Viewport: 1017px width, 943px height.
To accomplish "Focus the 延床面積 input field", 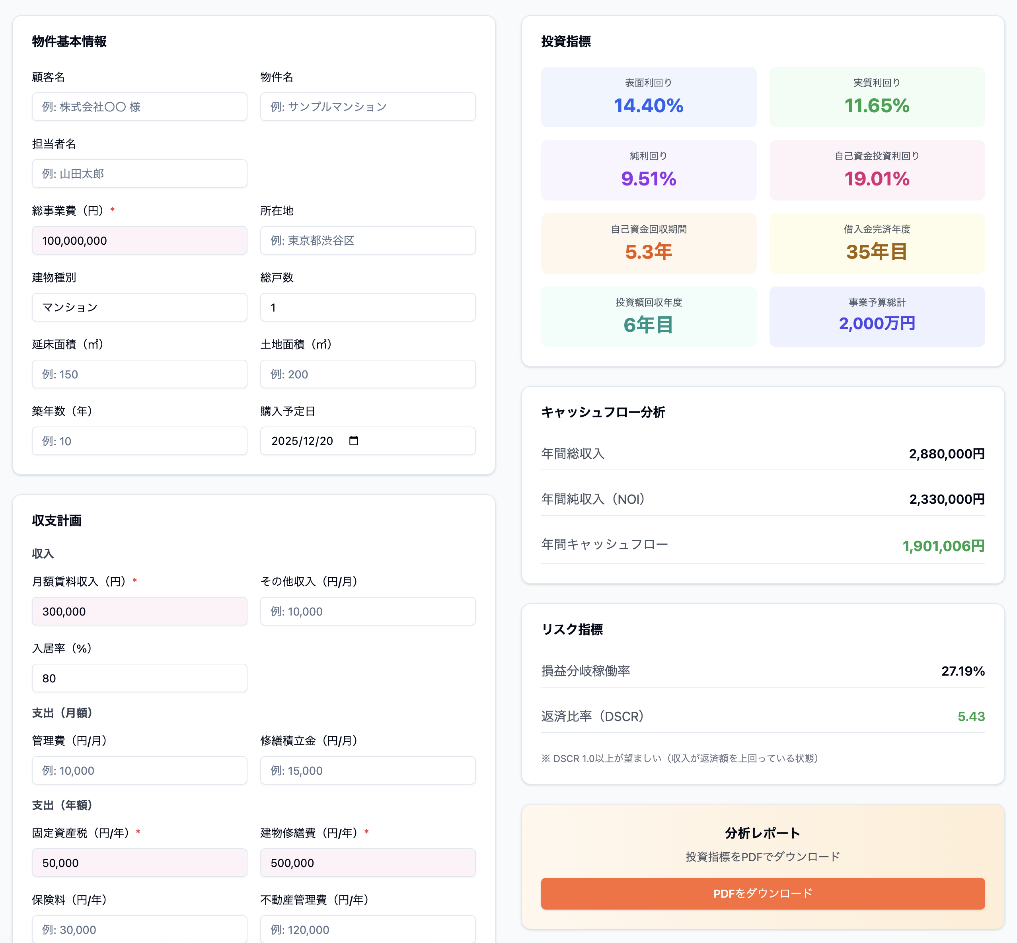I will click(139, 374).
